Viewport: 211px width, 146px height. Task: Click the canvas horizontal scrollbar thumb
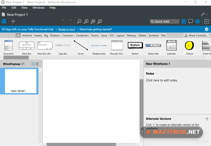(81, 144)
